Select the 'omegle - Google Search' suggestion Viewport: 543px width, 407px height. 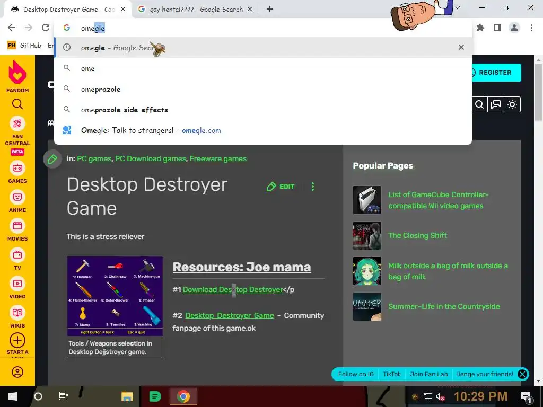tap(263, 47)
